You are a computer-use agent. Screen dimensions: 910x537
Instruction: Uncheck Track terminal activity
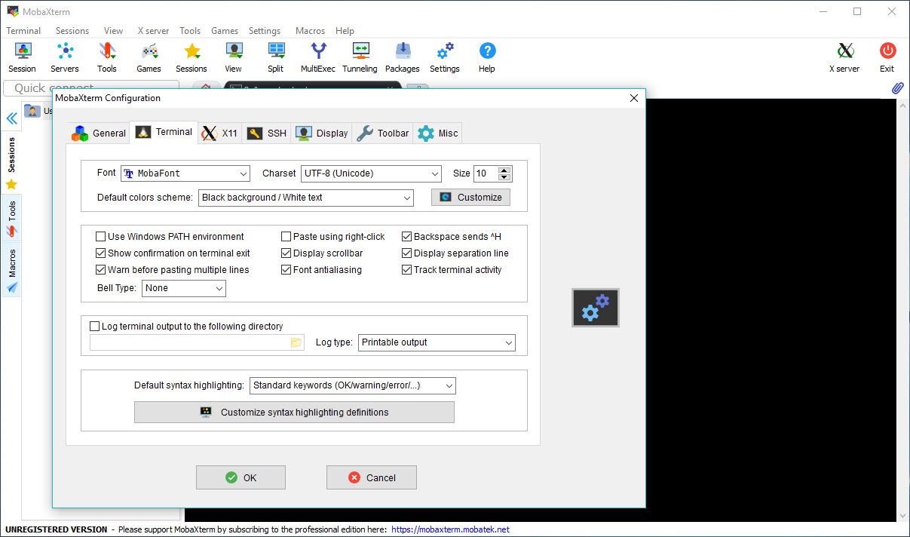point(407,270)
